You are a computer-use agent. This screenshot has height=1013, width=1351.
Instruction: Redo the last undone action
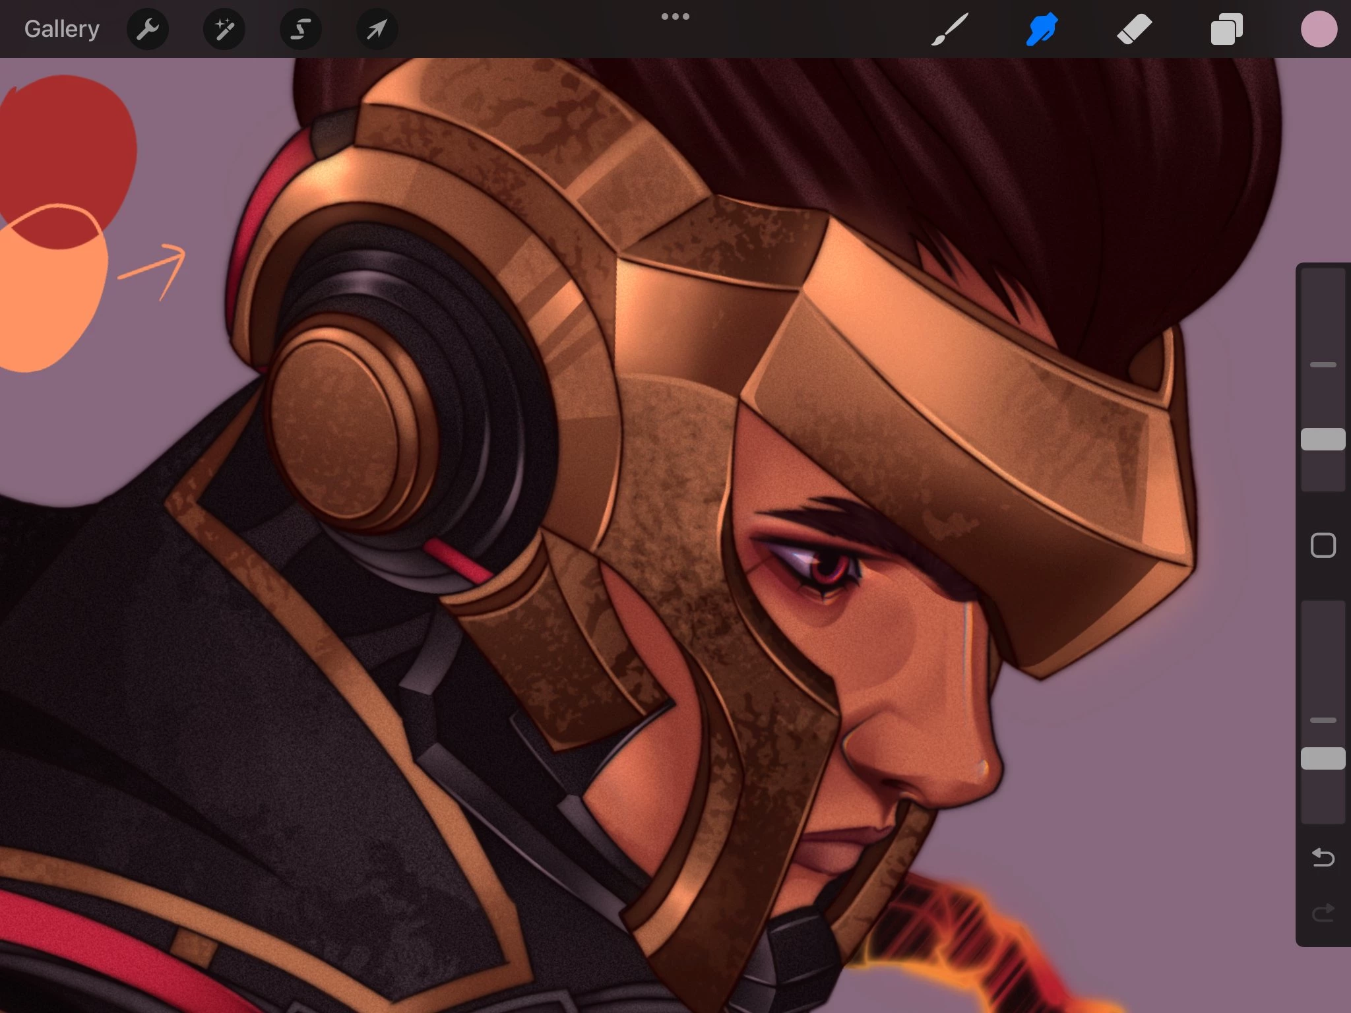pyautogui.click(x=1323, y=913)
